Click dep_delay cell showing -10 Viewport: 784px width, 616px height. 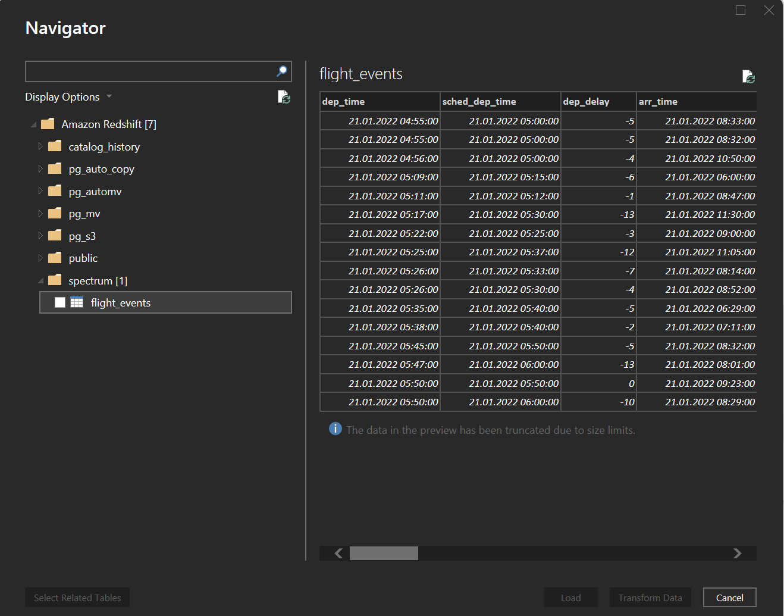click(598, 402)
